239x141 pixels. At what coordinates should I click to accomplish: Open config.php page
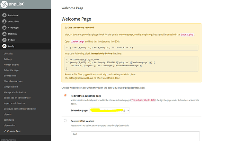tap(9, 120)
